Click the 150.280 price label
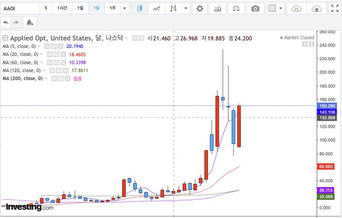The height and width of the screenshot is (218, 342). click(x=327, y=106)
